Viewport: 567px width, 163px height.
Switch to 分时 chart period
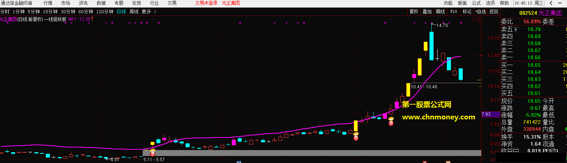point(5,11)
